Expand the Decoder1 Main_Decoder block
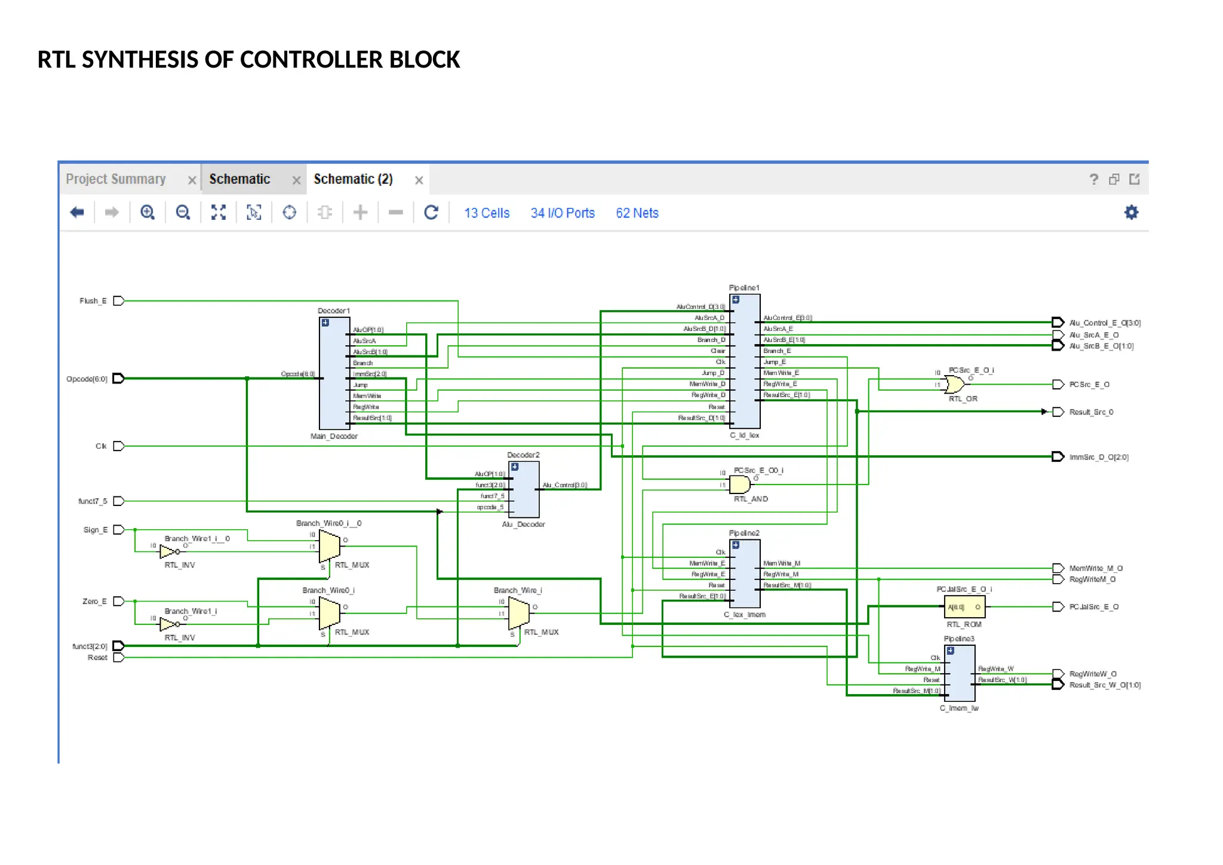This screenshot has height=865, width=1223. point(325,323)
